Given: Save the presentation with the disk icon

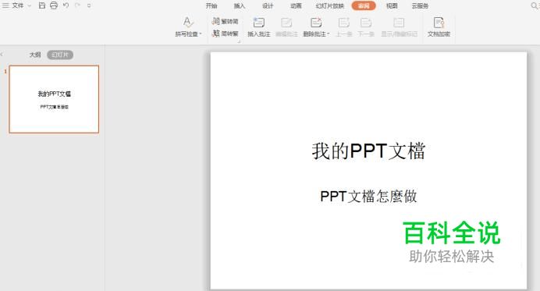Looking at the screenshot, I should pos(42,5).
